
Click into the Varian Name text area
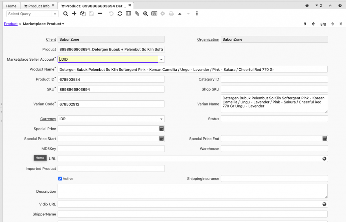tap(274, 104)
